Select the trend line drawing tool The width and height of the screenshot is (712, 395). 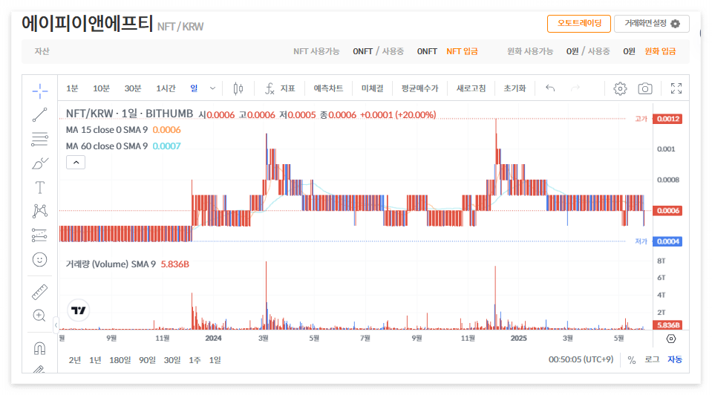40,115
